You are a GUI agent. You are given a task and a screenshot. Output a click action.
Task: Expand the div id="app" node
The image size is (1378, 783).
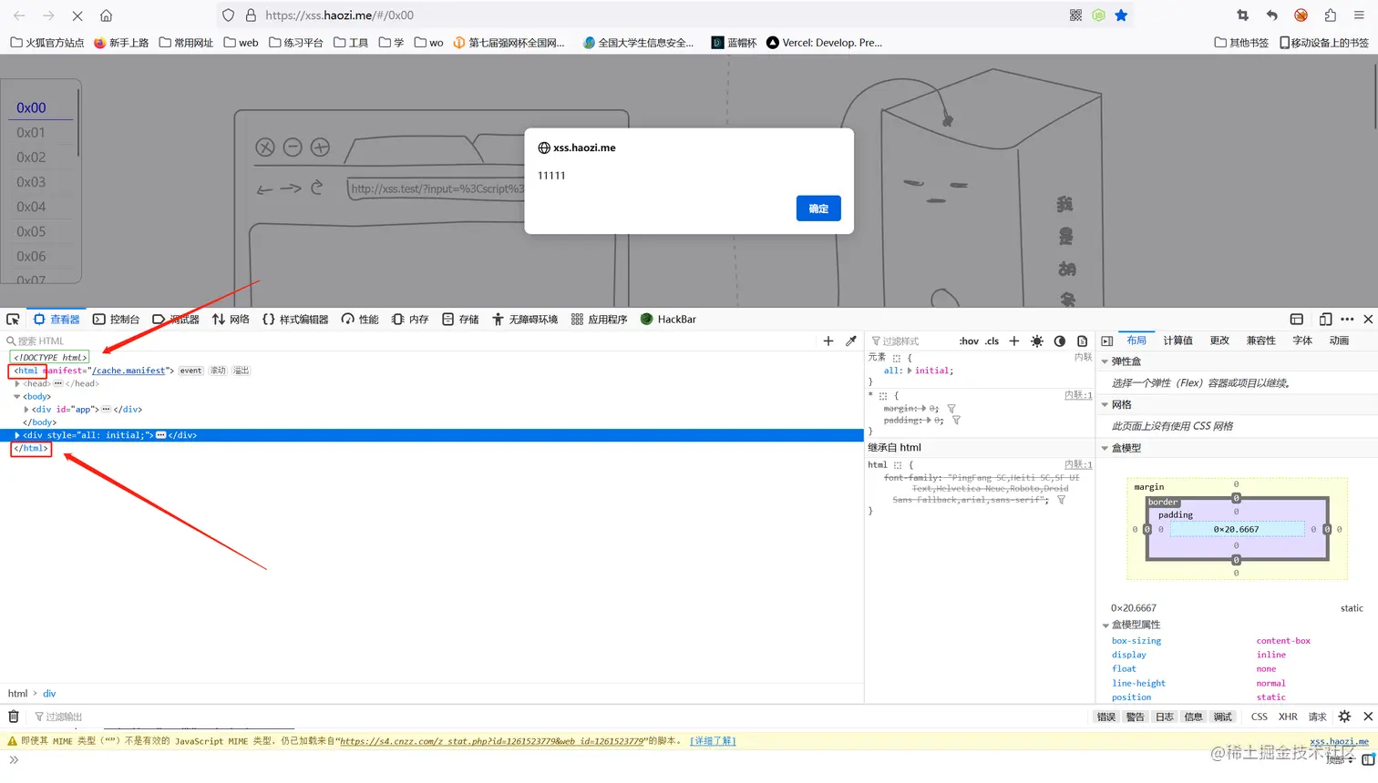pos(26,410)
